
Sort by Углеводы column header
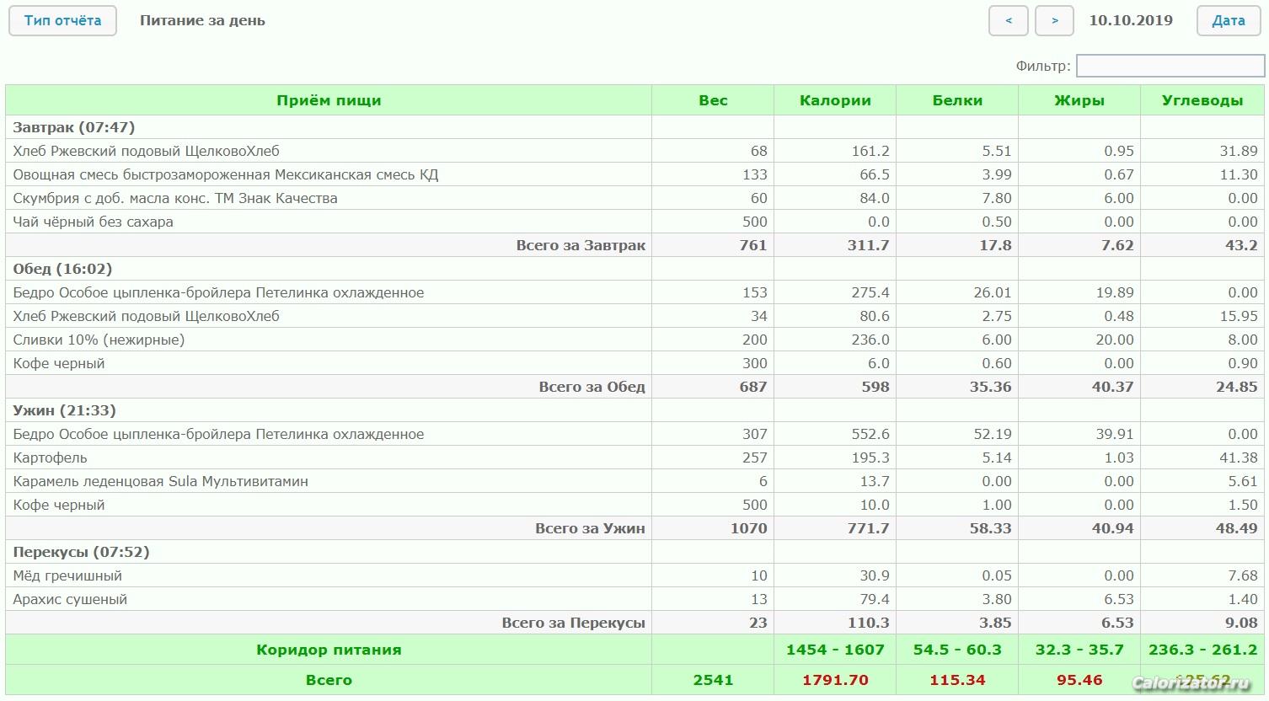(x=1202, y=100)
